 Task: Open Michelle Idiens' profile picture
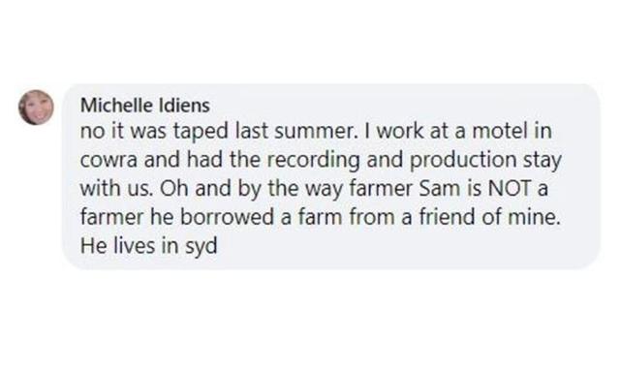(36, 108)
